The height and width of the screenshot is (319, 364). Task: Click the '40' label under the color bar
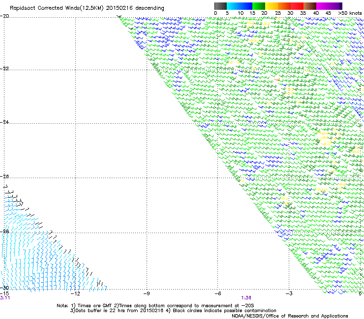pyautogui.click(x=316, y=13)
